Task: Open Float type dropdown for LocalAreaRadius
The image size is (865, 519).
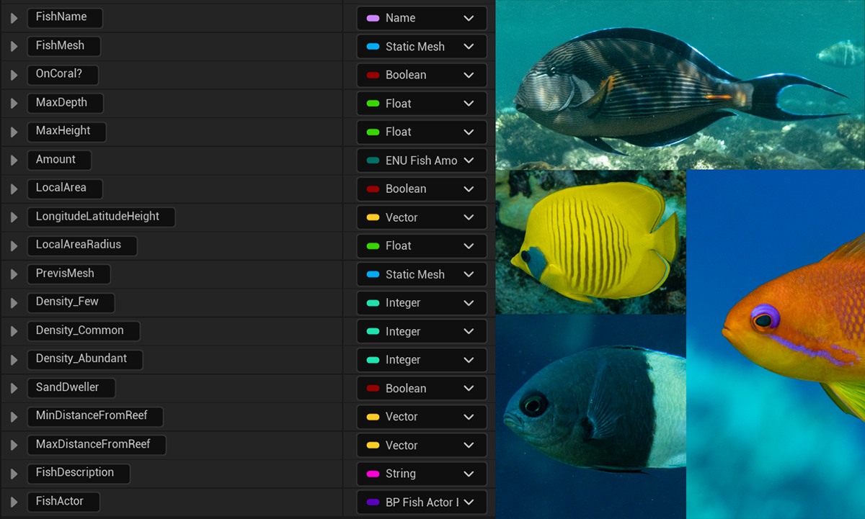Action: pos(422,245)
